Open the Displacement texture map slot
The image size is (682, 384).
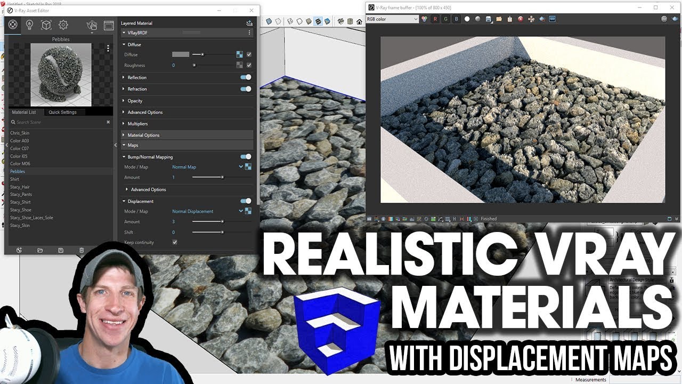[x=248, y=211]
